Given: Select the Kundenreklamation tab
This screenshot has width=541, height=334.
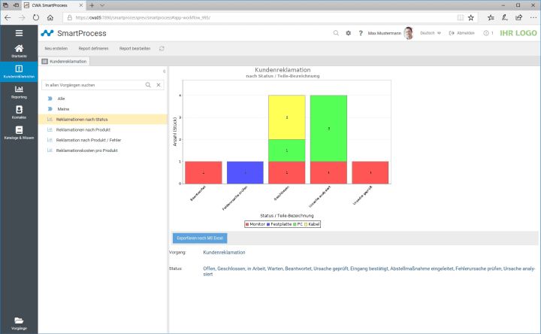Looking at the screenshot, I should [x=65, y=62].
